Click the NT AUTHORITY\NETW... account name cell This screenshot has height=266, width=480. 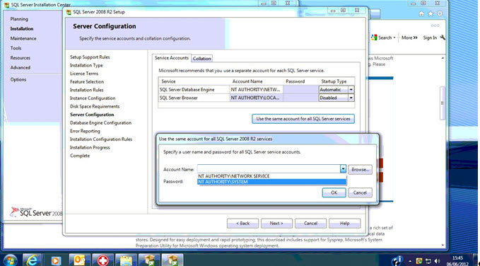256,89
